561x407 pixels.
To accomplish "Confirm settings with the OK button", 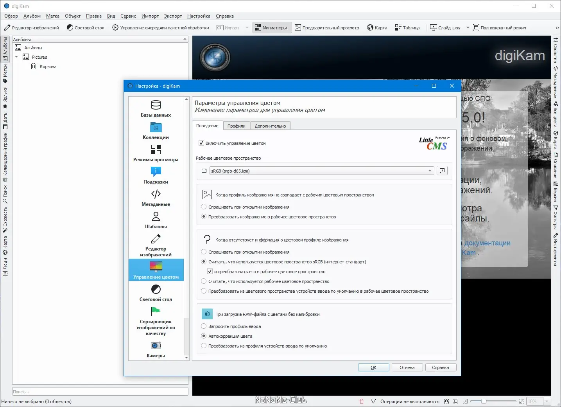I will [x=374, y=367].
